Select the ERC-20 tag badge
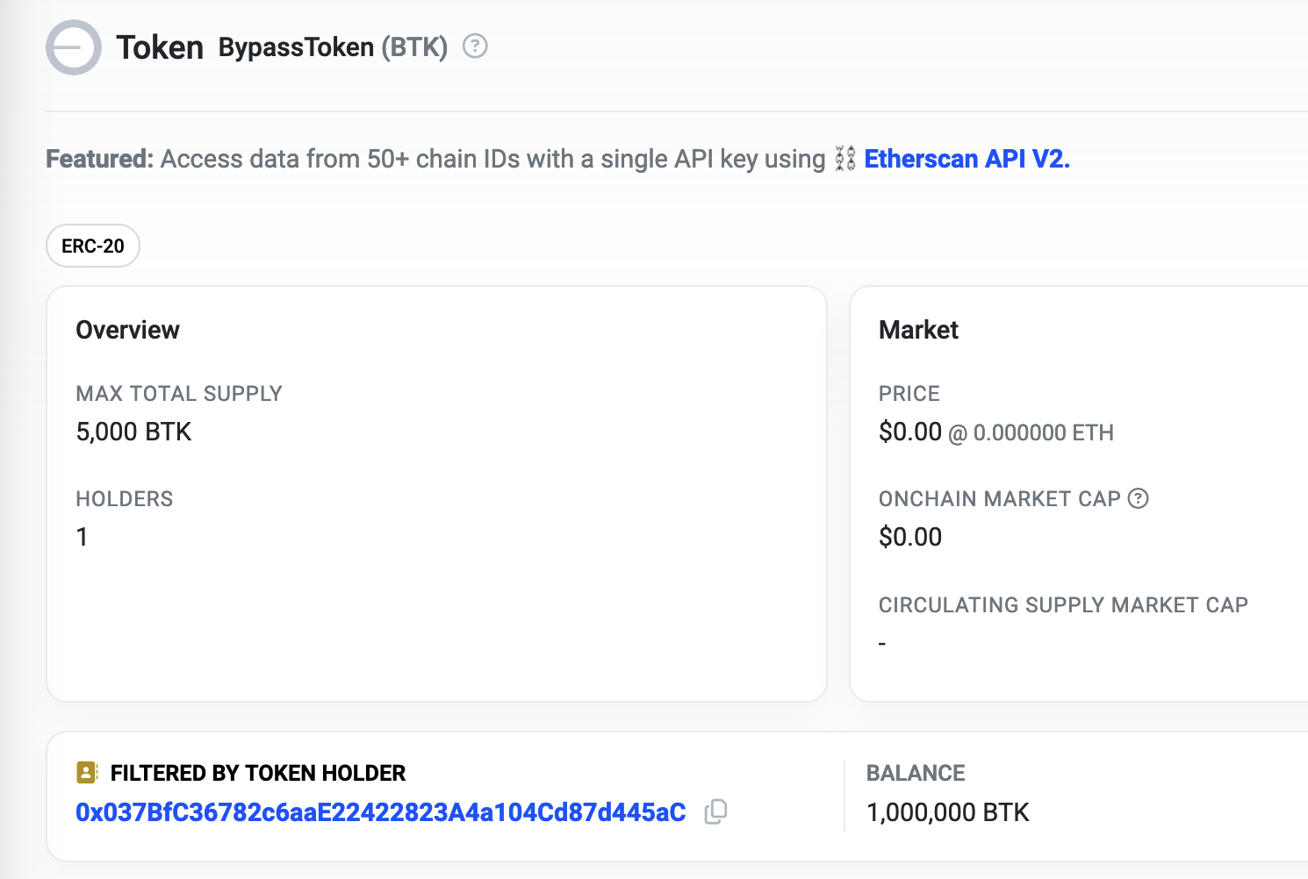This screenshot has height=879, width=1308. click(93, 246)
